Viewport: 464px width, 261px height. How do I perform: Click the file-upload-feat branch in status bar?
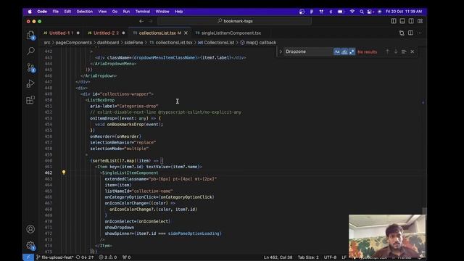(x=55, y=257)
